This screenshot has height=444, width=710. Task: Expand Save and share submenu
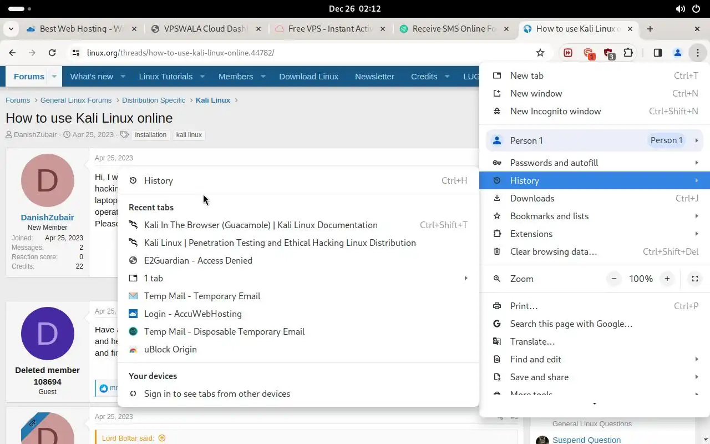coord(595,377)
